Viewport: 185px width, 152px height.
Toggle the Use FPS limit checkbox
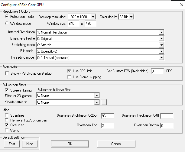[69, 71]
